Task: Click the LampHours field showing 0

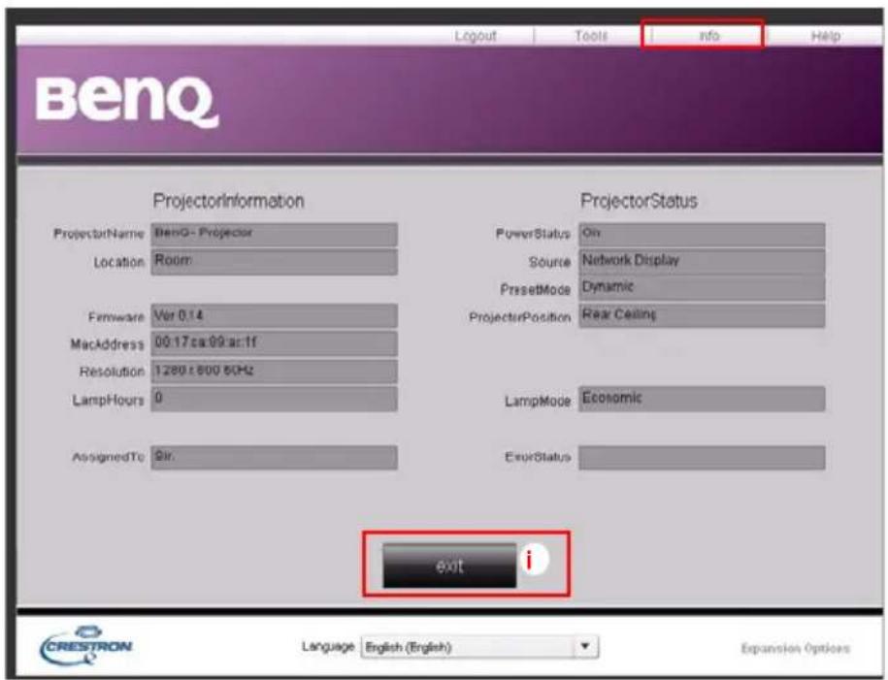Action: (274, 399)
